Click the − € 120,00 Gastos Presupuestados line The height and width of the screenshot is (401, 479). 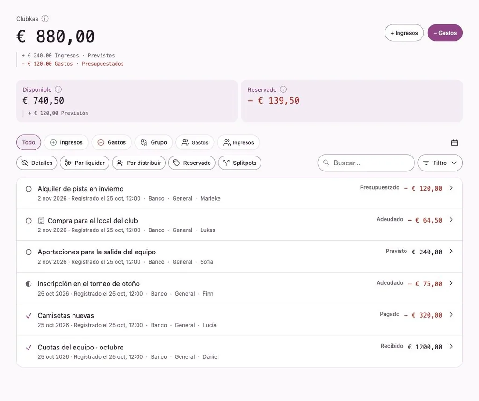73,64
